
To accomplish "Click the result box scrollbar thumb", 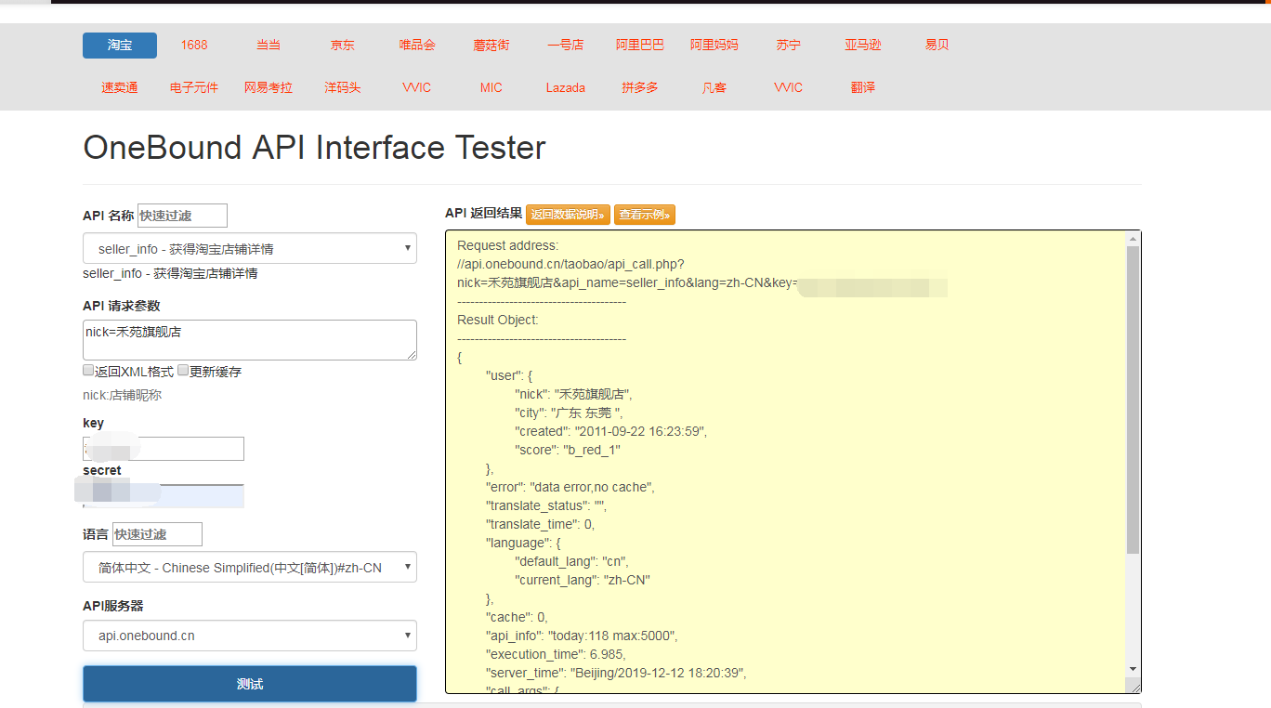I will 1133,400.
